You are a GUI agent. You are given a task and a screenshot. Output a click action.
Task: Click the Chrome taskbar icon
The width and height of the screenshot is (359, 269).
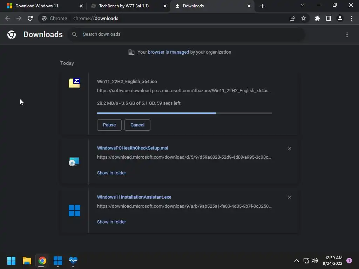pos(42,261)
